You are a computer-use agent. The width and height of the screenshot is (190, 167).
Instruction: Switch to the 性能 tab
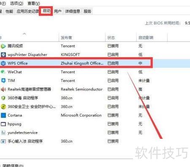click(x=9, y=11)
